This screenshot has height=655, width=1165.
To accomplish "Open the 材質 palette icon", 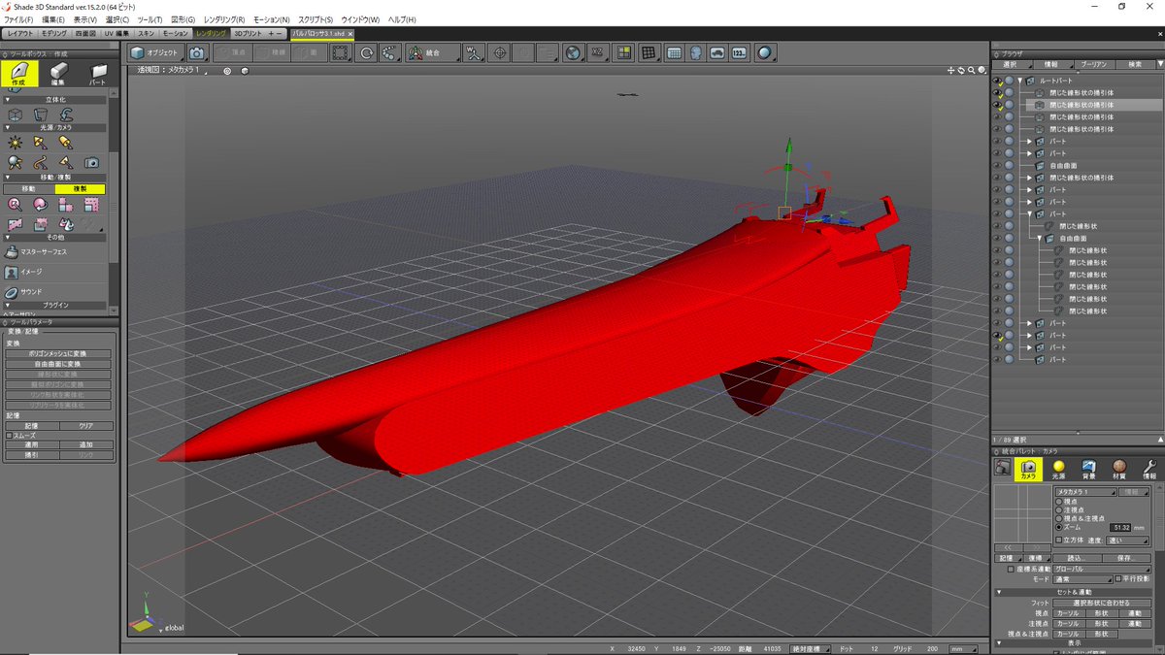I will click(x=1118, y=470).
